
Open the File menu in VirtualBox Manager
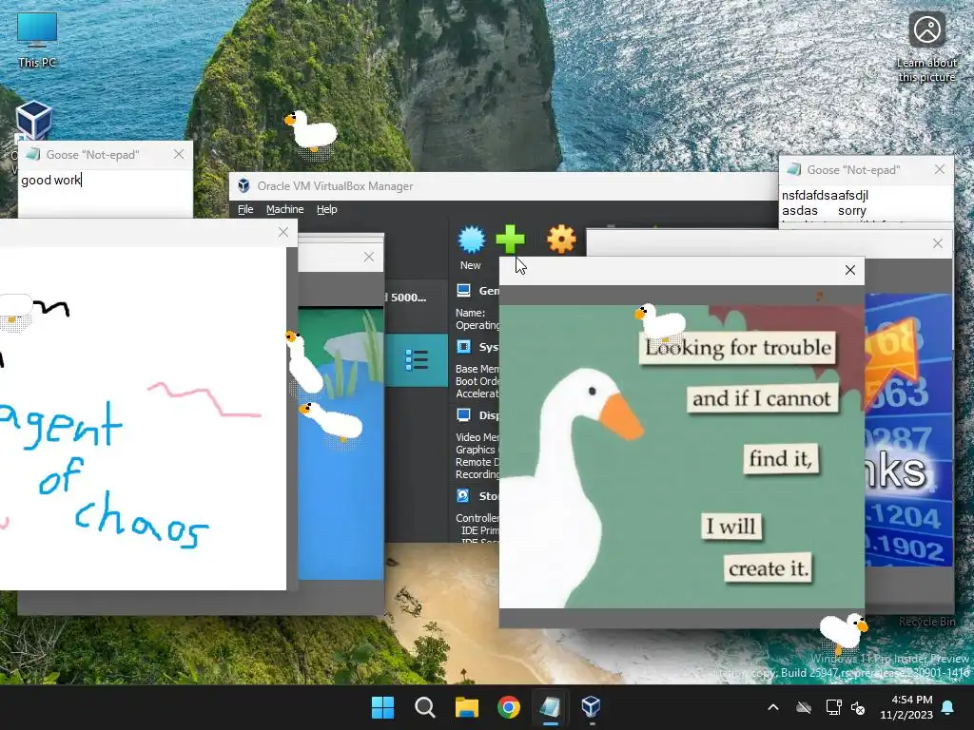tap(245, 209)
